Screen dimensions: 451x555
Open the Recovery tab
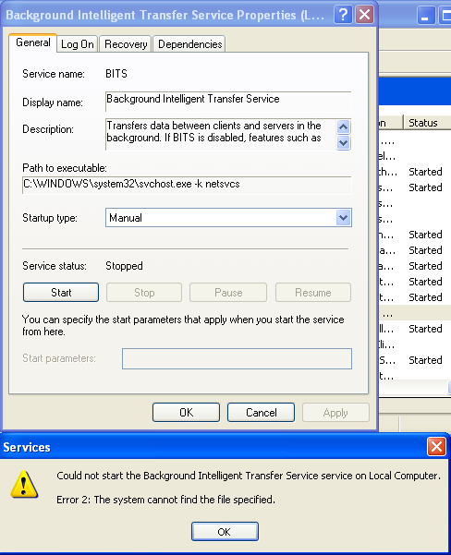(x=126, y=44)
